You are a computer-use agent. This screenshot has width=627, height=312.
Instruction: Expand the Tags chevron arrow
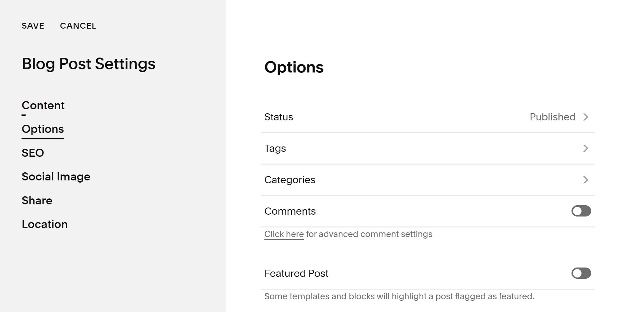point(586,148)
